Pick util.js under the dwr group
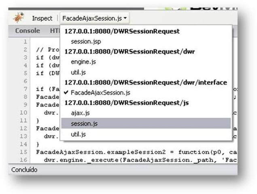Viewport: 257px width, 194px height. (78, 72)
